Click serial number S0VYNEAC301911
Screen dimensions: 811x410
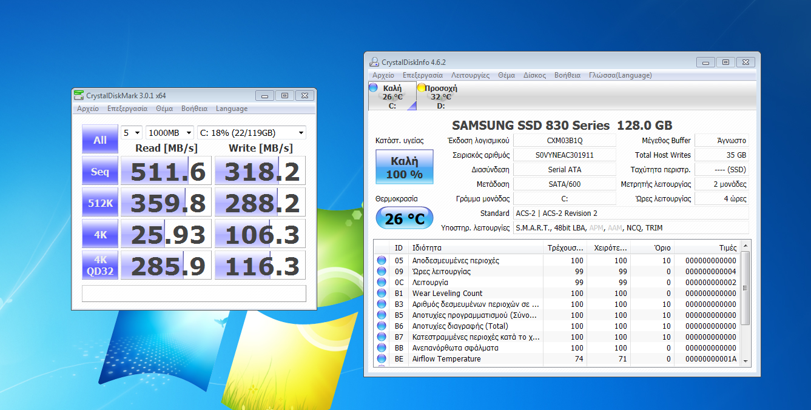564,155
